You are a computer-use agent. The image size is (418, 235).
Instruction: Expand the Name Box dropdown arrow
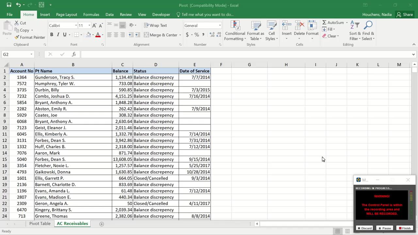point(31,54)
